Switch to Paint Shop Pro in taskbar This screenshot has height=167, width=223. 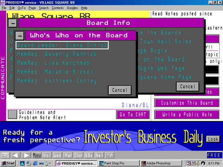(119, 163)
